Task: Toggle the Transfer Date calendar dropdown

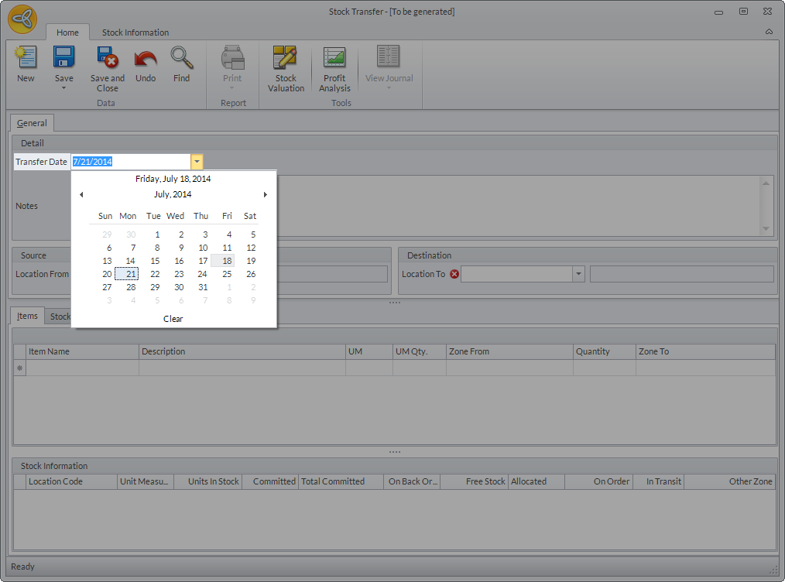Action: (197, 162)
